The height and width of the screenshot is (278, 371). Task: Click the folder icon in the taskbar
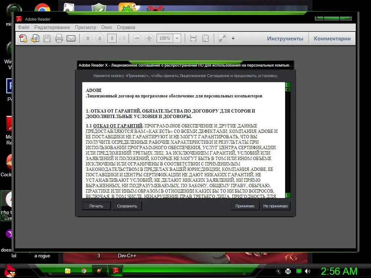(x=68, y=271)
